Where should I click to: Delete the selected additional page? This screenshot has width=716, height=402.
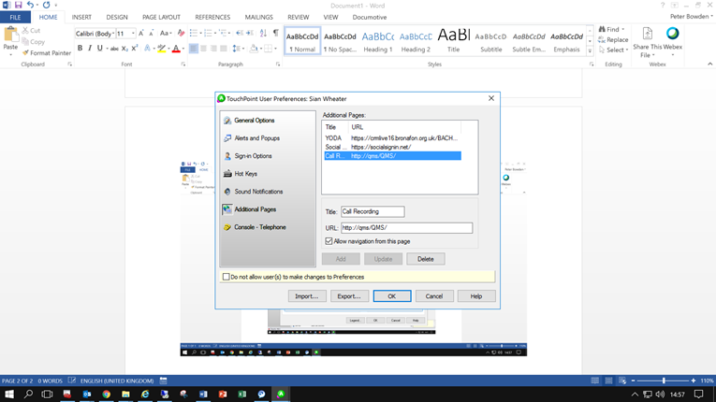click(426, 259)
